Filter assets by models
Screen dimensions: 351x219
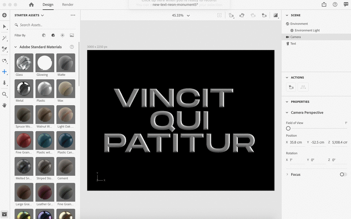pos(44,35)
